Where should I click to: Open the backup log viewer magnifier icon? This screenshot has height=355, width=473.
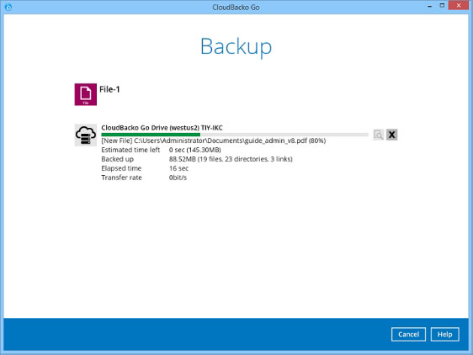(378, 135)
